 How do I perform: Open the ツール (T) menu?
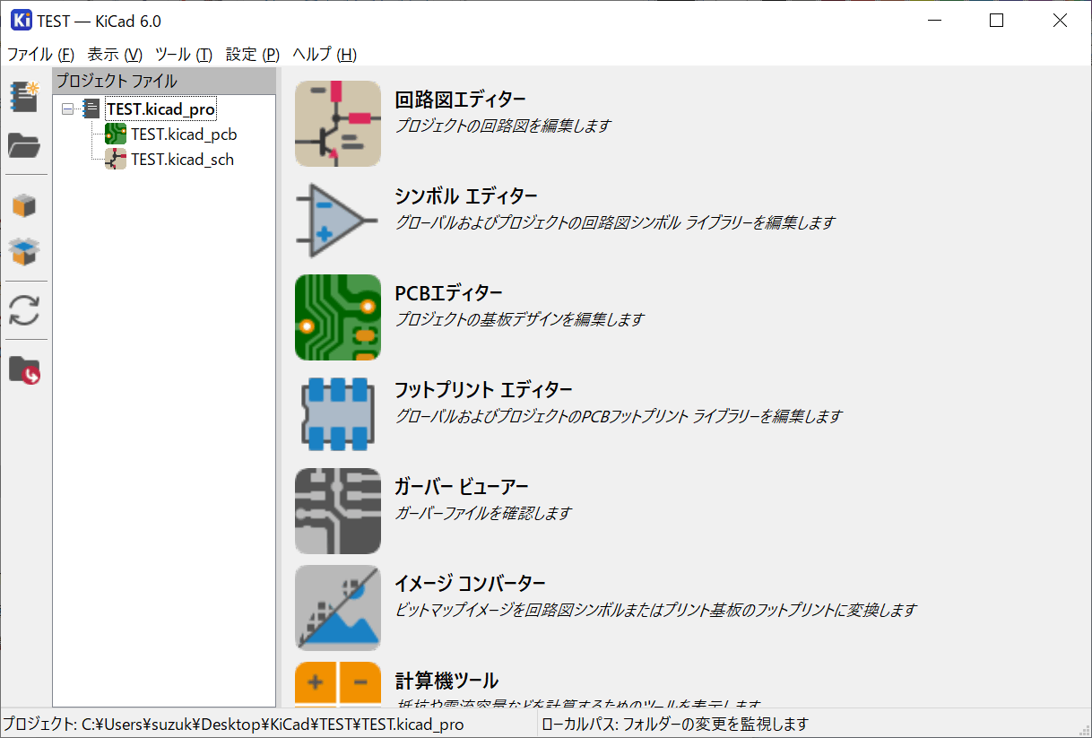pos(184,54)
